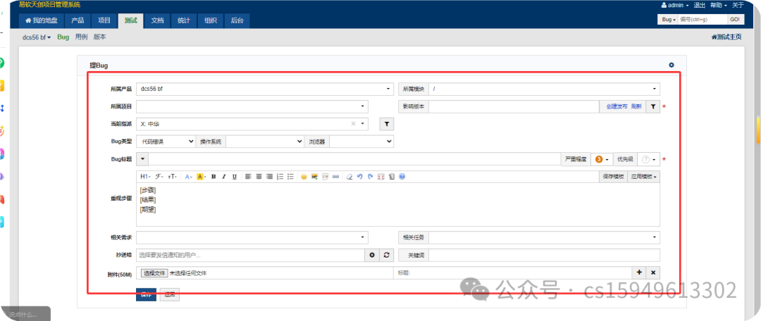The width and height of the screenshot is (761, 321).
Task: Open 操作系统 select box
Action: (265, 141)
